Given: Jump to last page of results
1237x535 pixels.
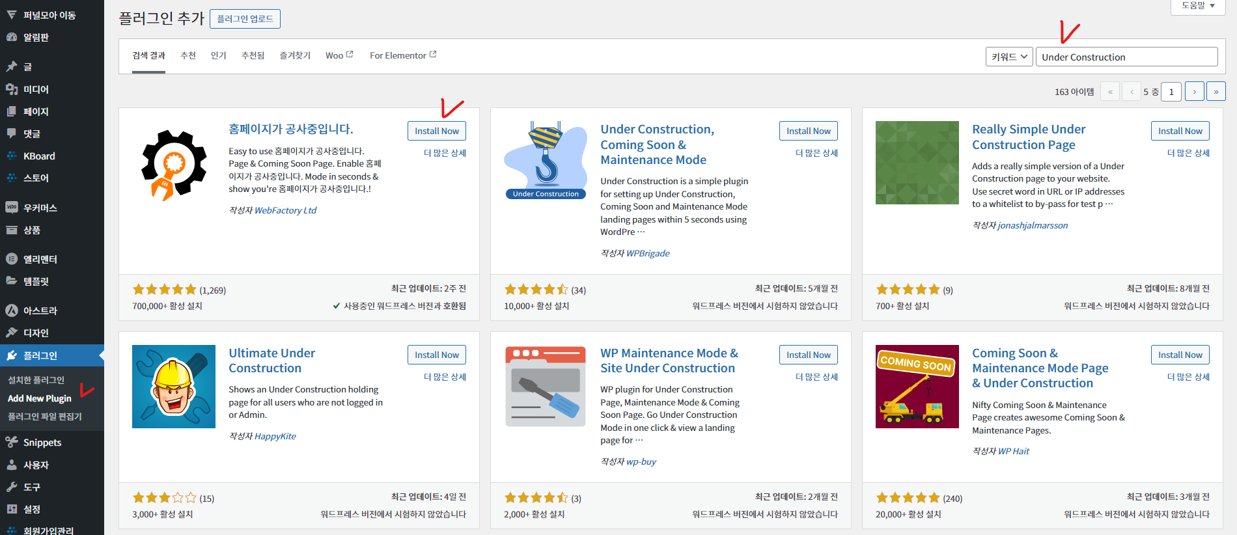Looking at the screenshot, I should click(1216, 92).
